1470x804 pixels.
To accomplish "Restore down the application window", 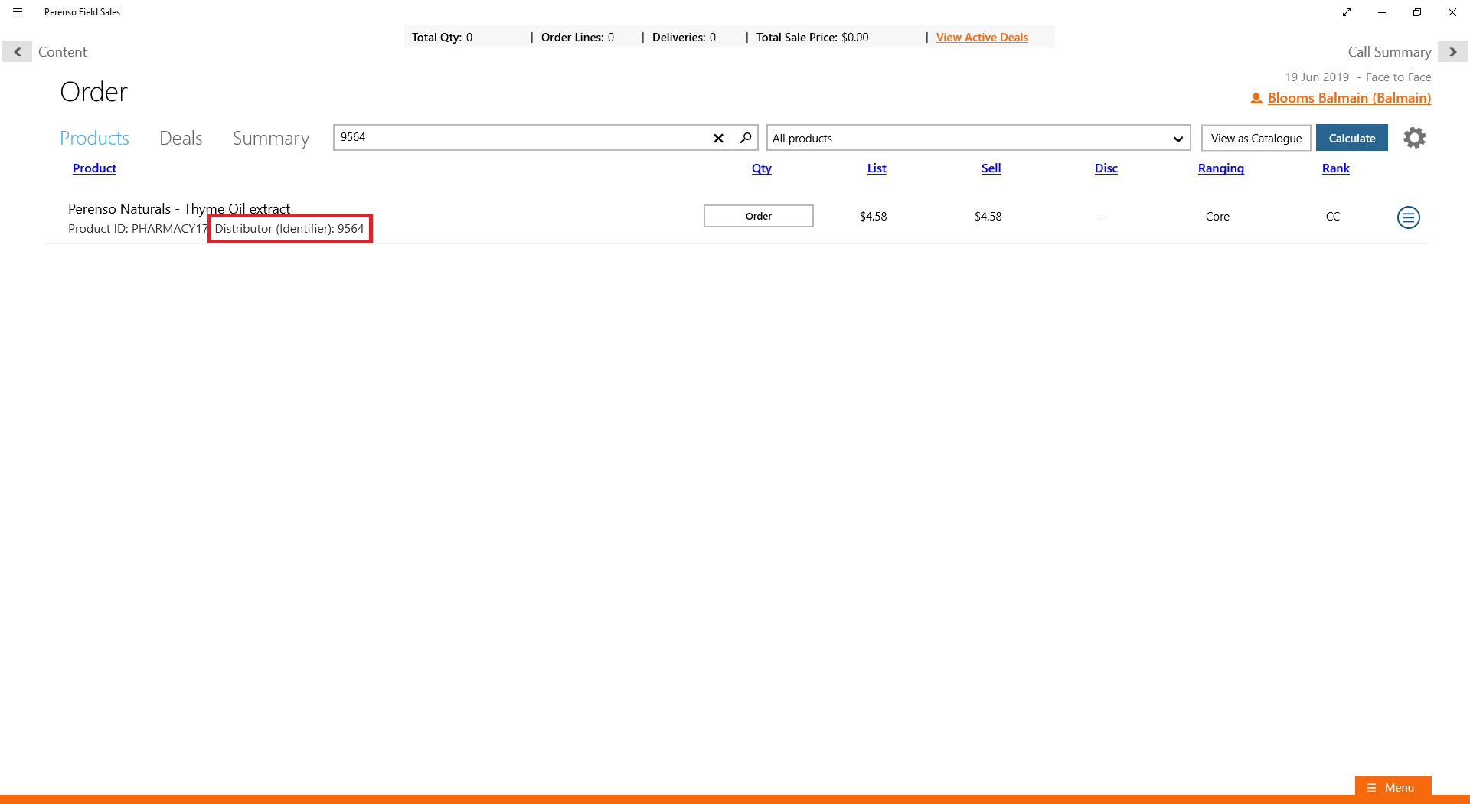I will (x=1417, y=12).
